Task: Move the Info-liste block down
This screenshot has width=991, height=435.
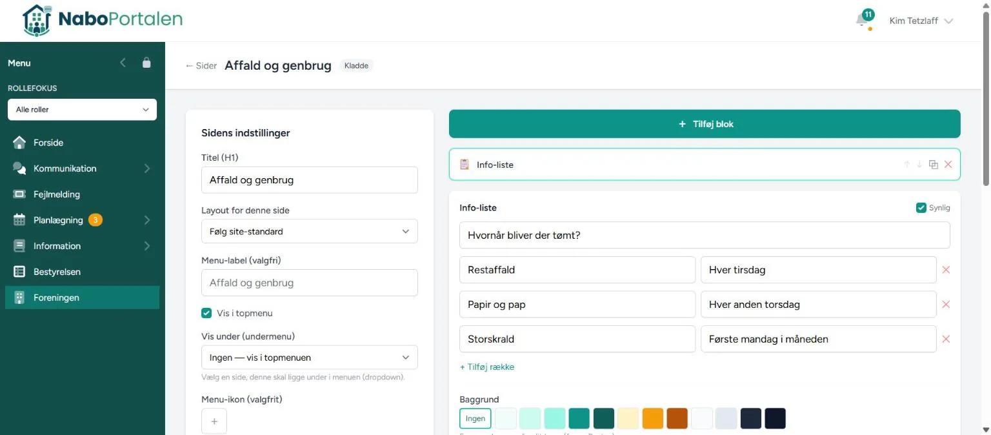Action: coord(919,165)
